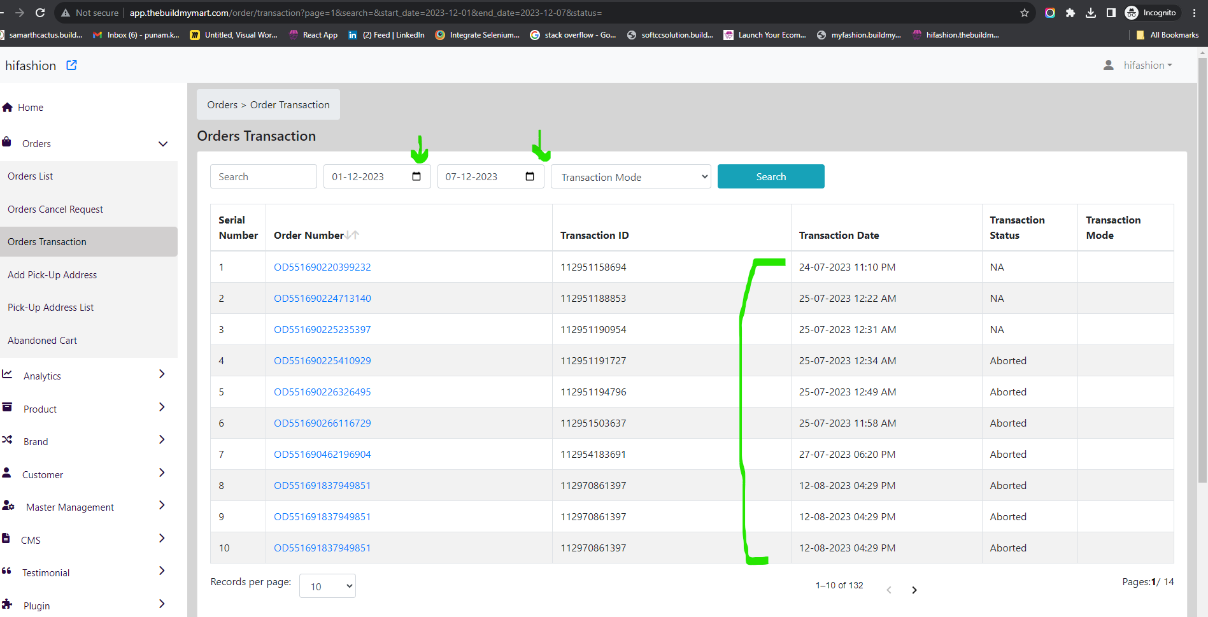Screen dimensions: 1208x617
Task: Open Add Pick-Up Address menu item
Action: (x=89, y=275)
